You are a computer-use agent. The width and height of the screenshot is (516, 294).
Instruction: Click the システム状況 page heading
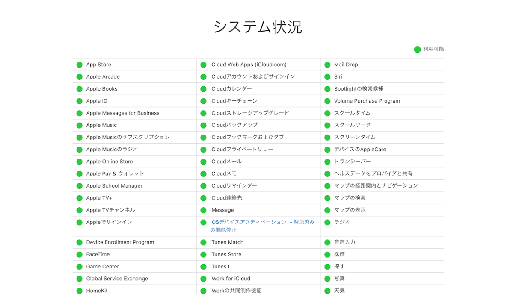point(258,27)
